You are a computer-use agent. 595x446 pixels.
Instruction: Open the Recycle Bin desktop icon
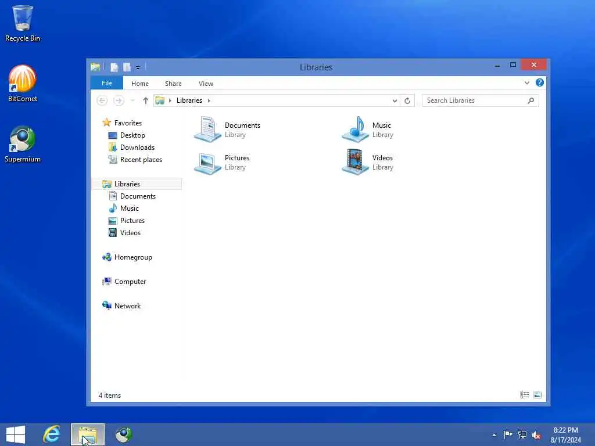tap(23, 23)
